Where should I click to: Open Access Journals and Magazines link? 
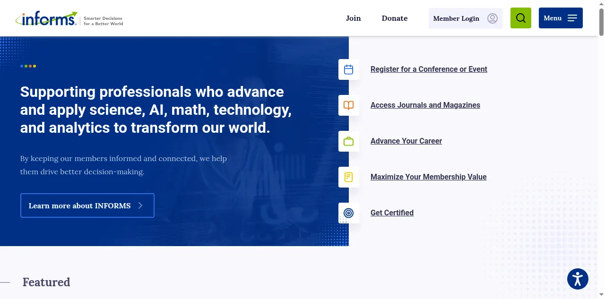[x=425, y=105]
